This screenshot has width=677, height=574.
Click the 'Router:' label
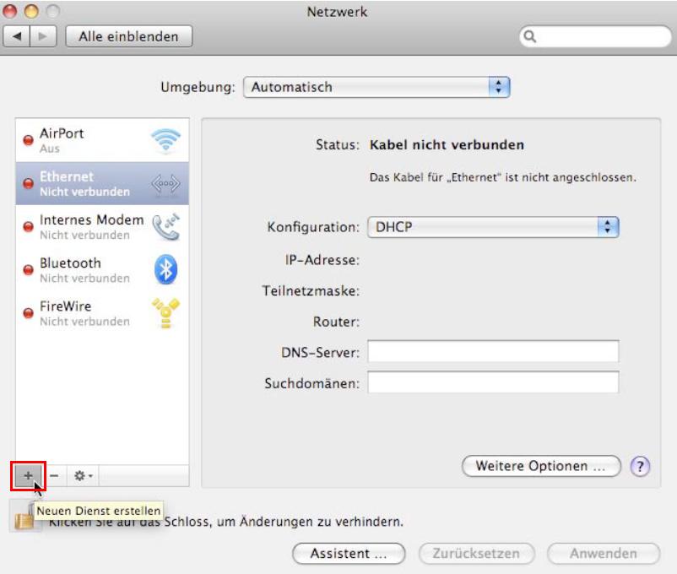pos(336,322)
